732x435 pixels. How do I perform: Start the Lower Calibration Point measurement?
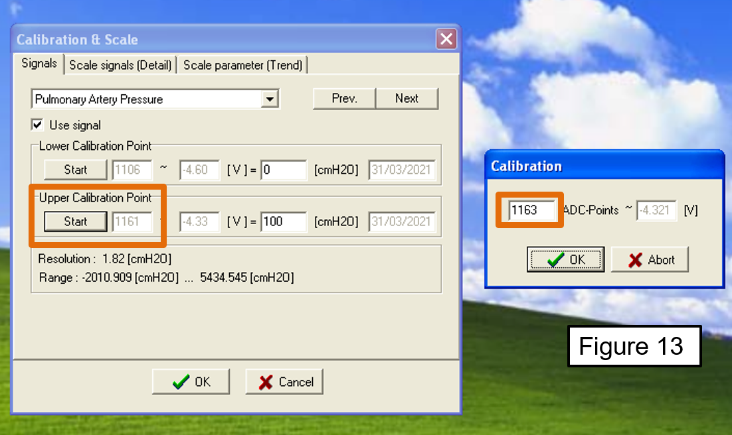click(x=76, y=170)
